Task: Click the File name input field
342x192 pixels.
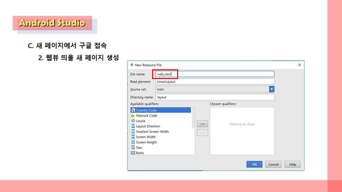Action: (215, 74)
